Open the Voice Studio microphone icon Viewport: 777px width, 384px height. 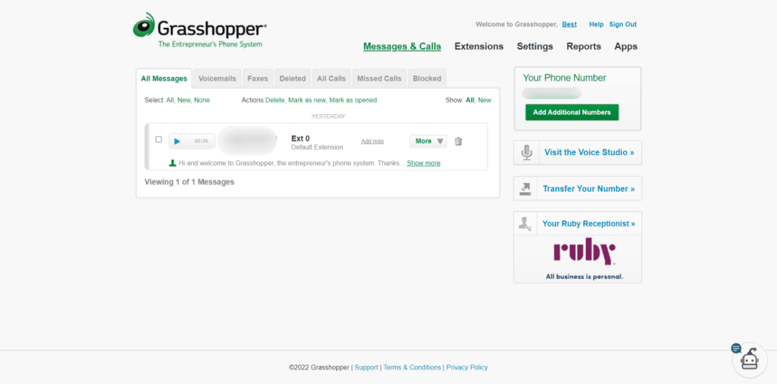pyautogui.click(x=526, y=152)
